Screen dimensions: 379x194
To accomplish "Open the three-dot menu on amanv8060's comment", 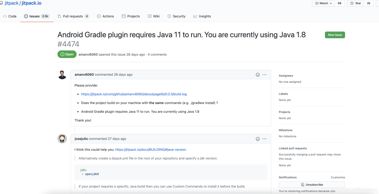I will [x=264, y=75].
